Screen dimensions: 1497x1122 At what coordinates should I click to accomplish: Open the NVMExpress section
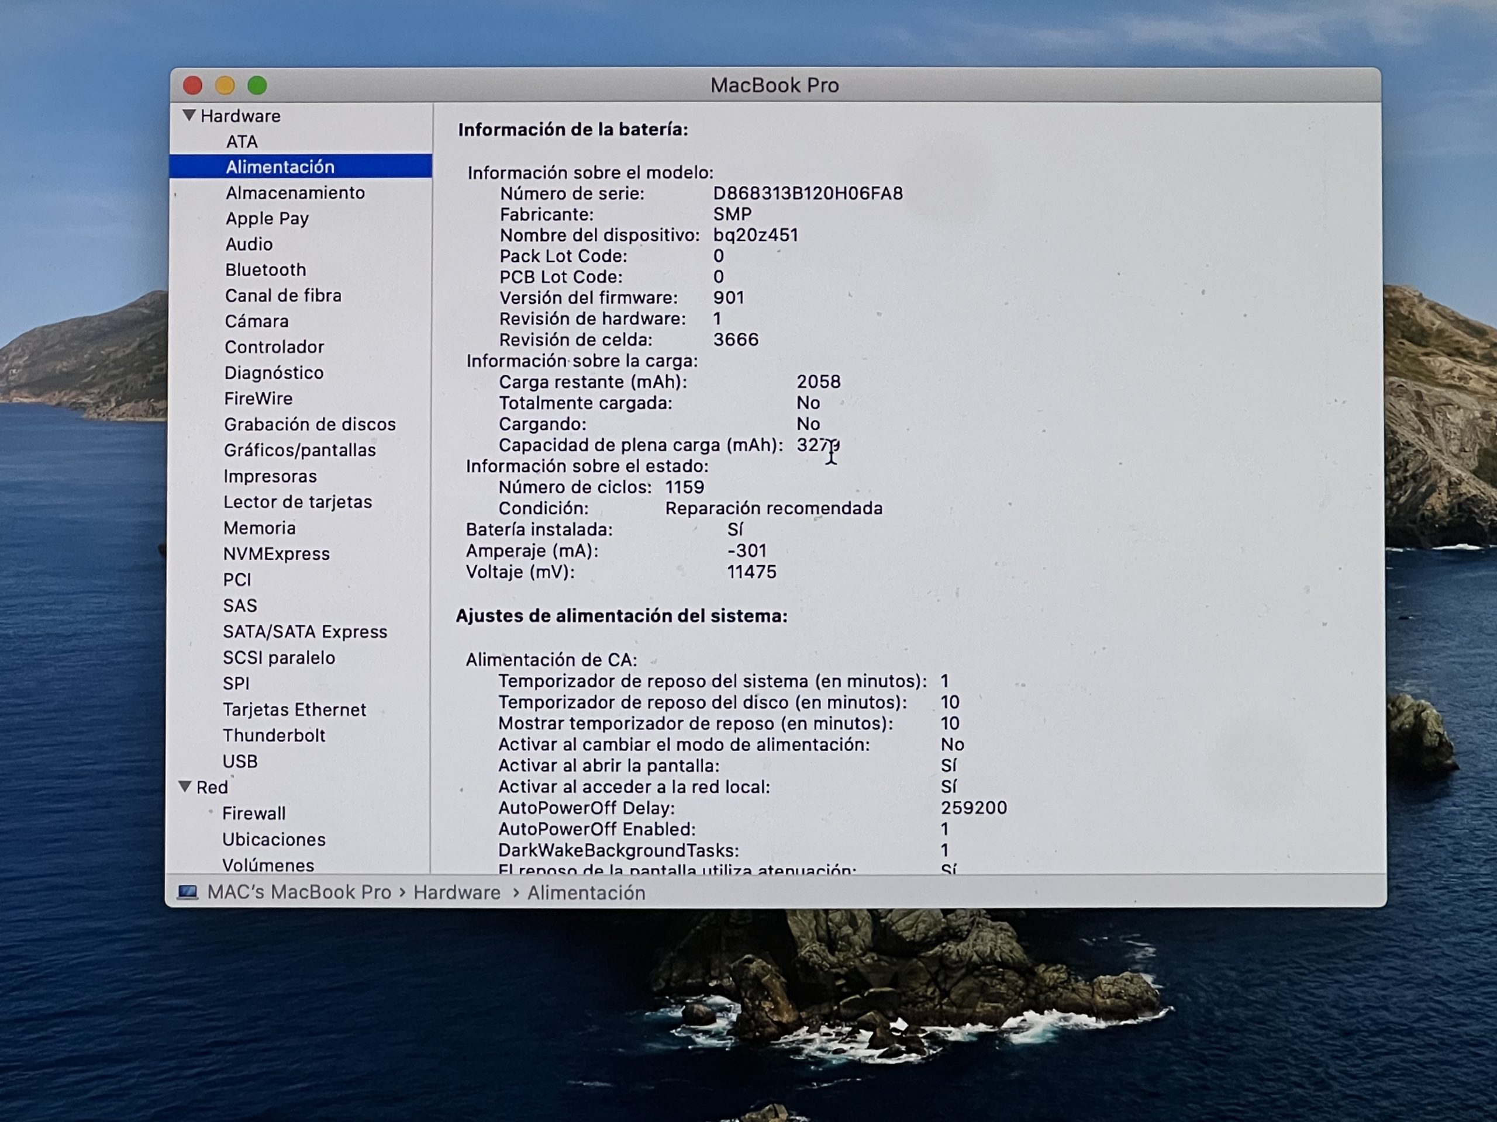276,554
